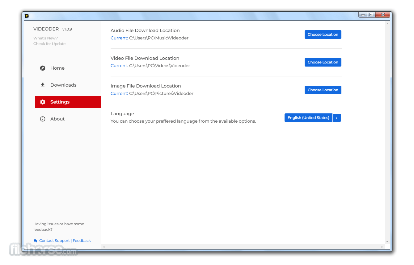
Task: Click the vertical scrollbar down arrow
Action: pyautogui.click(x=387, y=242)
